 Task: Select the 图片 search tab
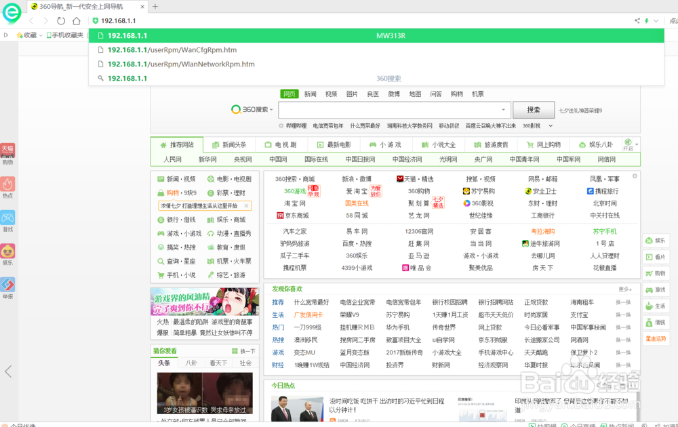pyautogui.click(x=352, y=94)
